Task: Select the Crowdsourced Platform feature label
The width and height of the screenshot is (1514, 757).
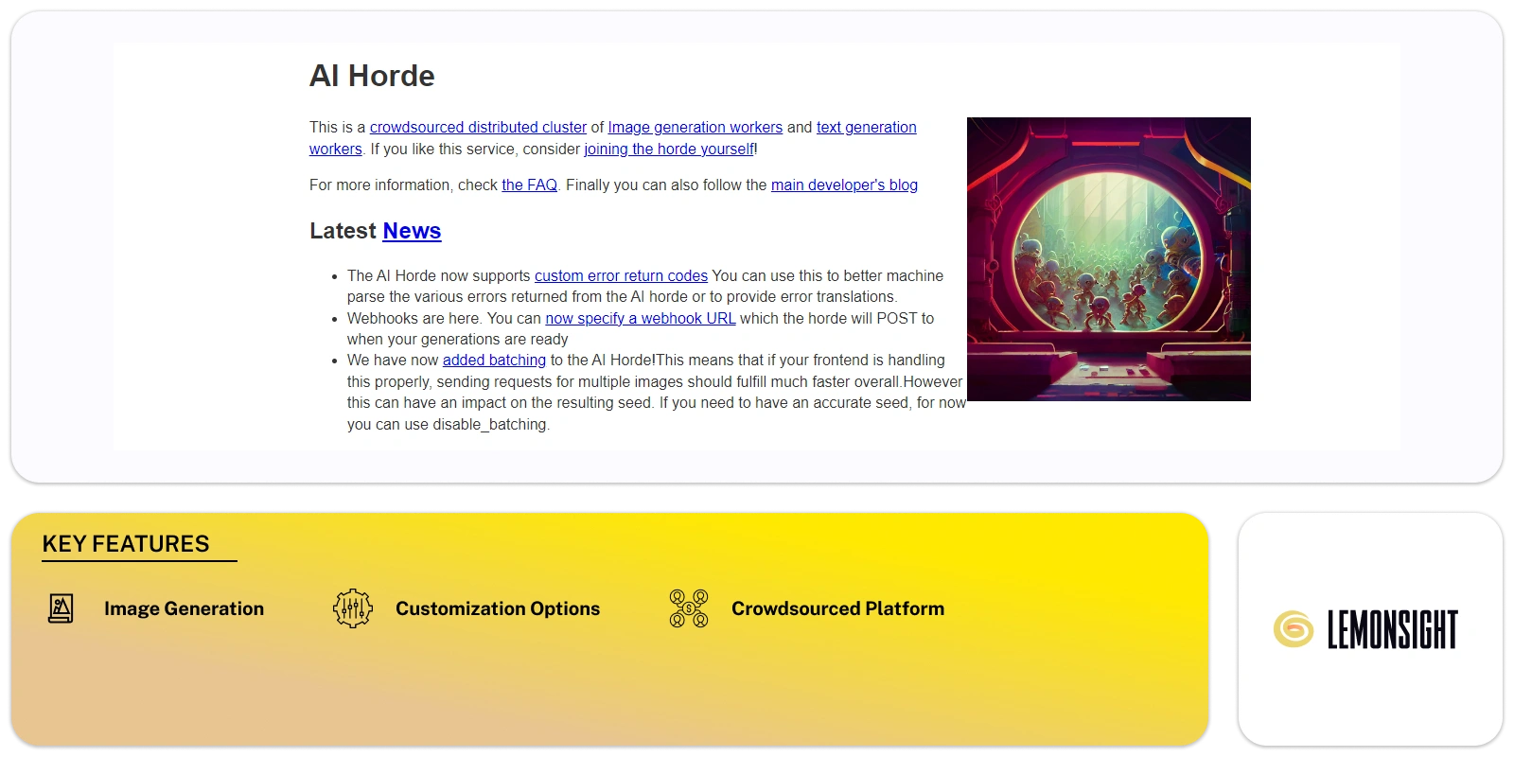Action: click(837, 609)
